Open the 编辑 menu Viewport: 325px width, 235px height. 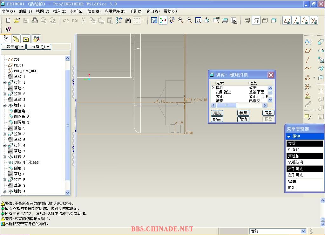pyautogui.click(x=25, y=11)
